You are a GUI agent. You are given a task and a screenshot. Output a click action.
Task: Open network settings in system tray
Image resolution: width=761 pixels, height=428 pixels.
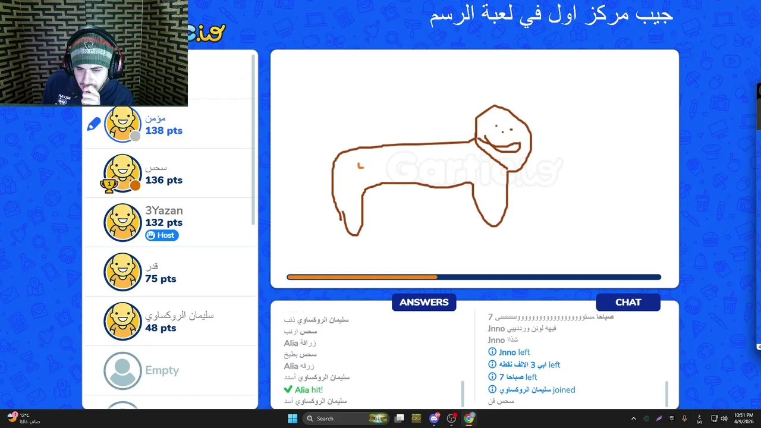click(715, 418)
